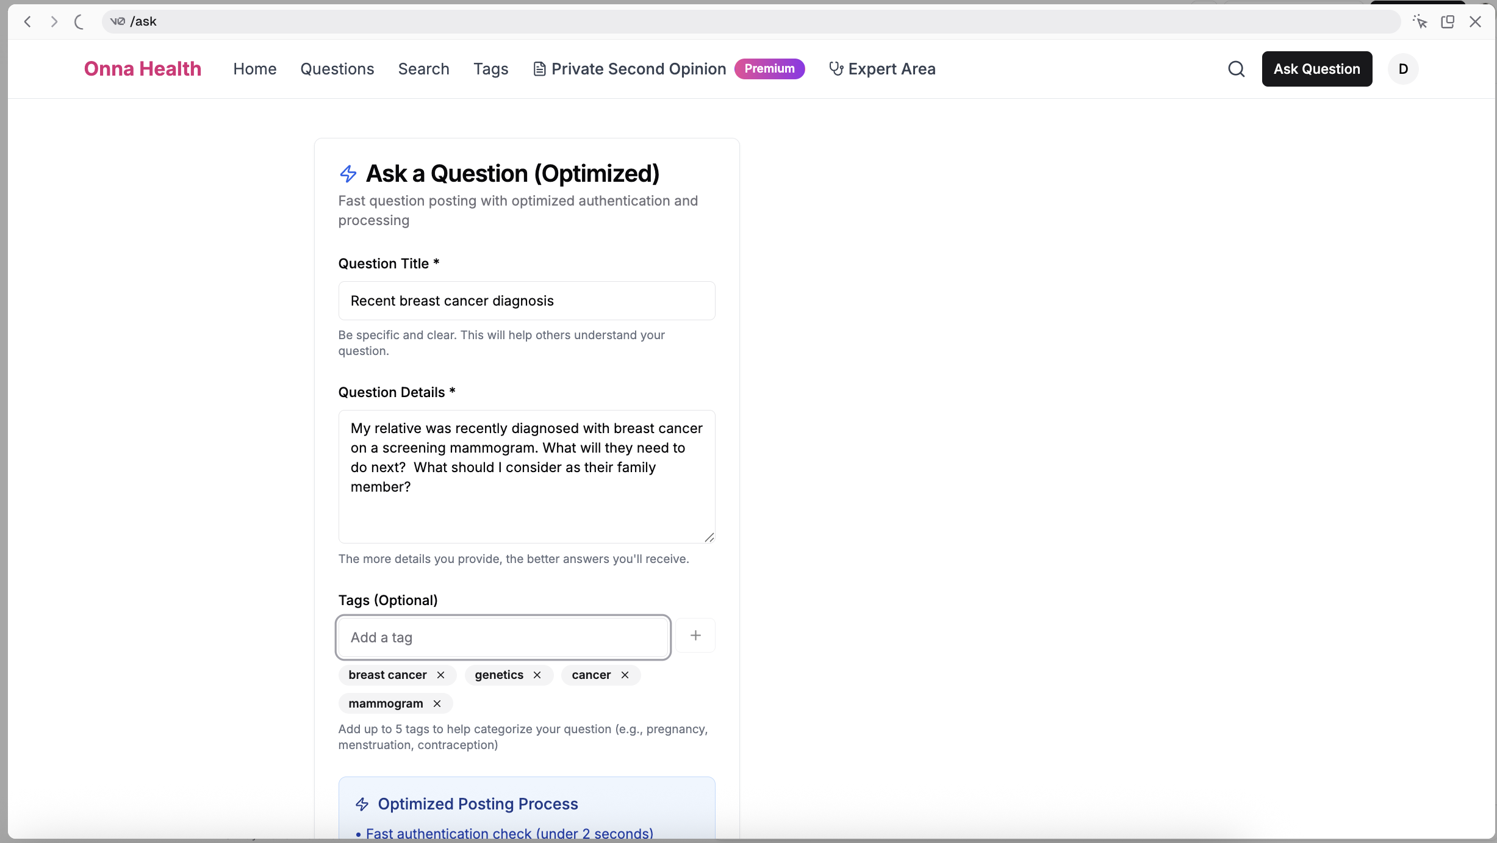Open Private Second Opinion premium page
Viewport: 1497px width, 843px height.
638,69
